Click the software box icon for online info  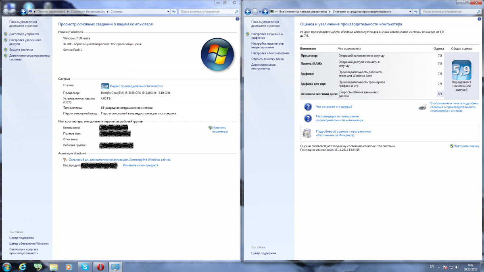(x=307, y=133)
